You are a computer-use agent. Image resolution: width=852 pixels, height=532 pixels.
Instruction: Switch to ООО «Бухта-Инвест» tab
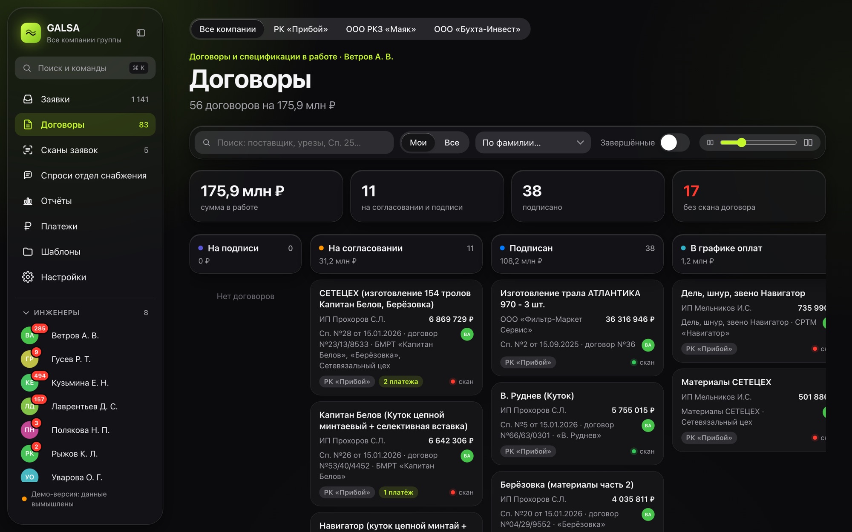pyautogui.click(x=477, y=29)
